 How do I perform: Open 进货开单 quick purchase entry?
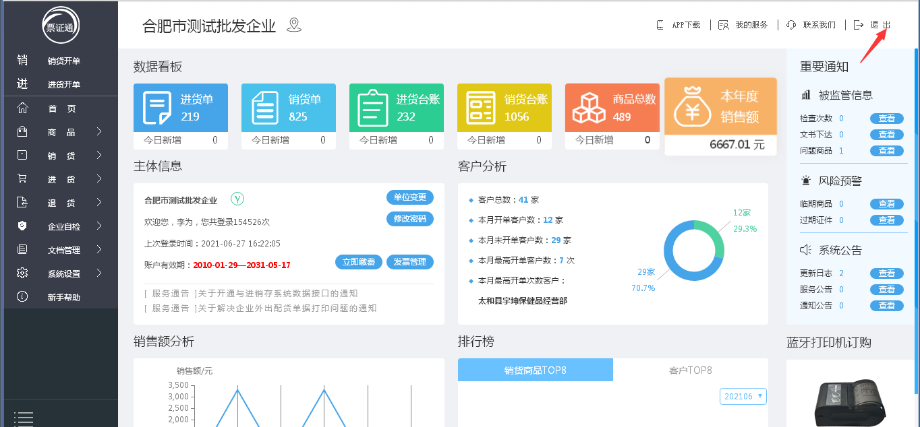(x=64, y=85)
